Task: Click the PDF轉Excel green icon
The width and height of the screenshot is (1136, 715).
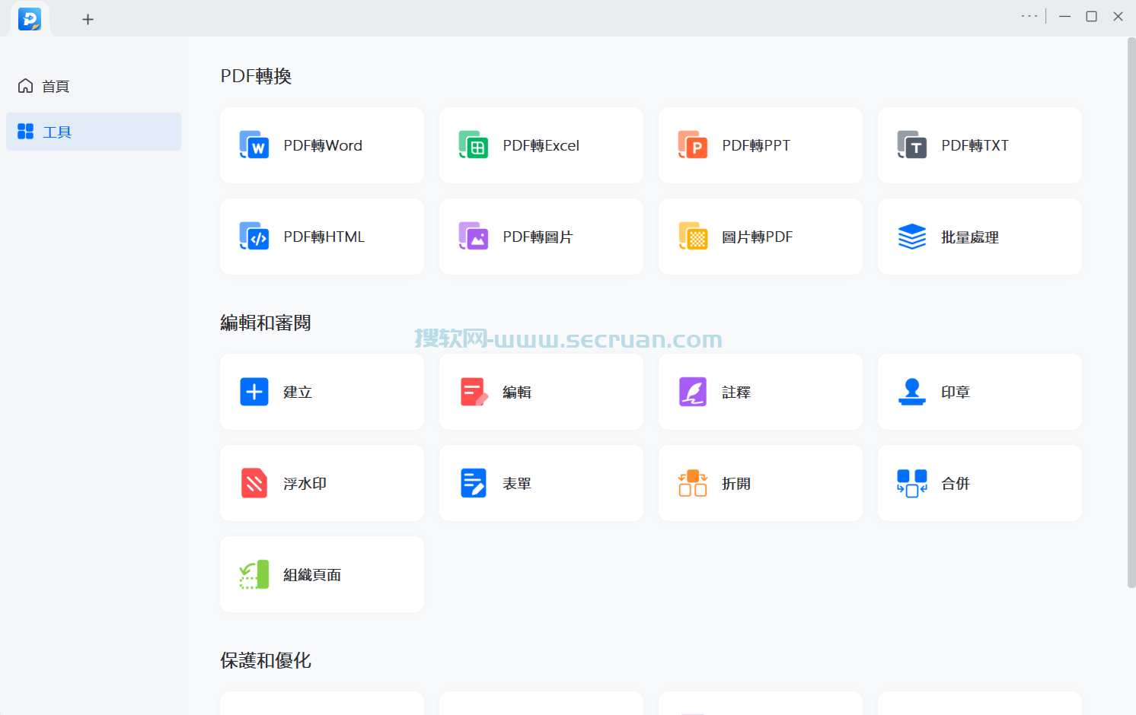Action: pos(474,145)
